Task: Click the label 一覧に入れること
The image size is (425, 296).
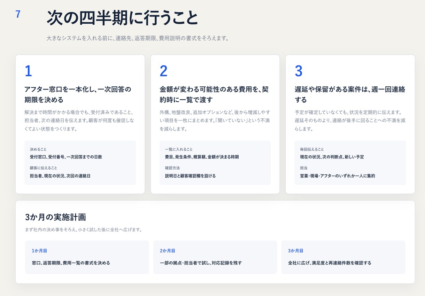Action: 179,149
